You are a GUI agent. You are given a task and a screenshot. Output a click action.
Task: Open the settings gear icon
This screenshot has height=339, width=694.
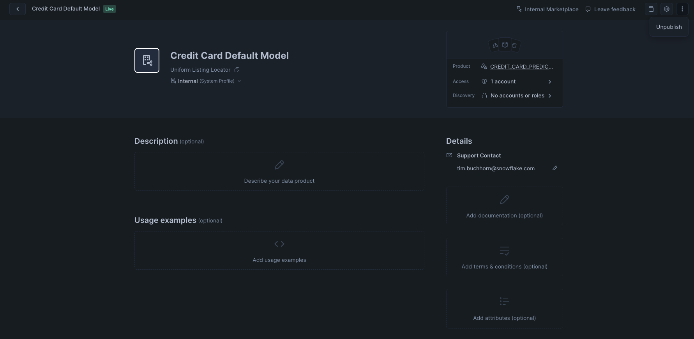667,9
